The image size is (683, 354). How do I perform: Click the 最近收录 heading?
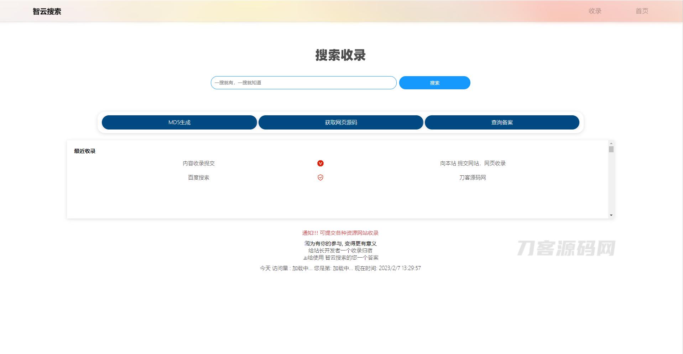click(x=85, y=151)
